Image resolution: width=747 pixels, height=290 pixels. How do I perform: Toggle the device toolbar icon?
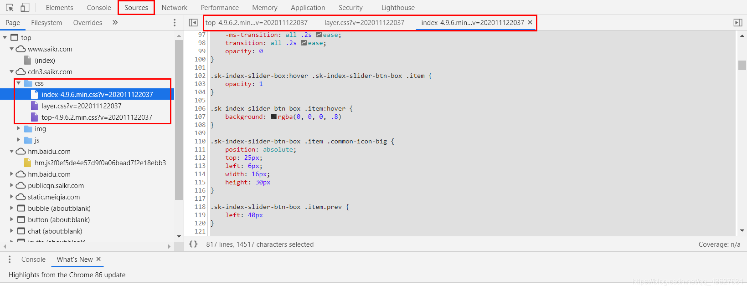tap(25, 8)
